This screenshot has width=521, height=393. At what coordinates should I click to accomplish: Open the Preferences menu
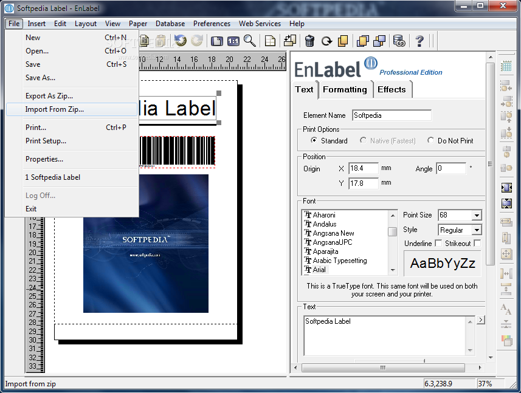pyautogui.click(x=212, y=24)
